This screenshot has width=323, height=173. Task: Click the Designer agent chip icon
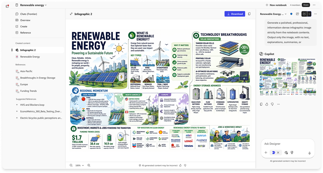[x=274, y=153]
